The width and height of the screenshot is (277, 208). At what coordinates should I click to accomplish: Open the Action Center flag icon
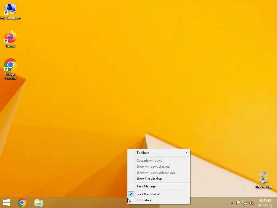[238, 203]
